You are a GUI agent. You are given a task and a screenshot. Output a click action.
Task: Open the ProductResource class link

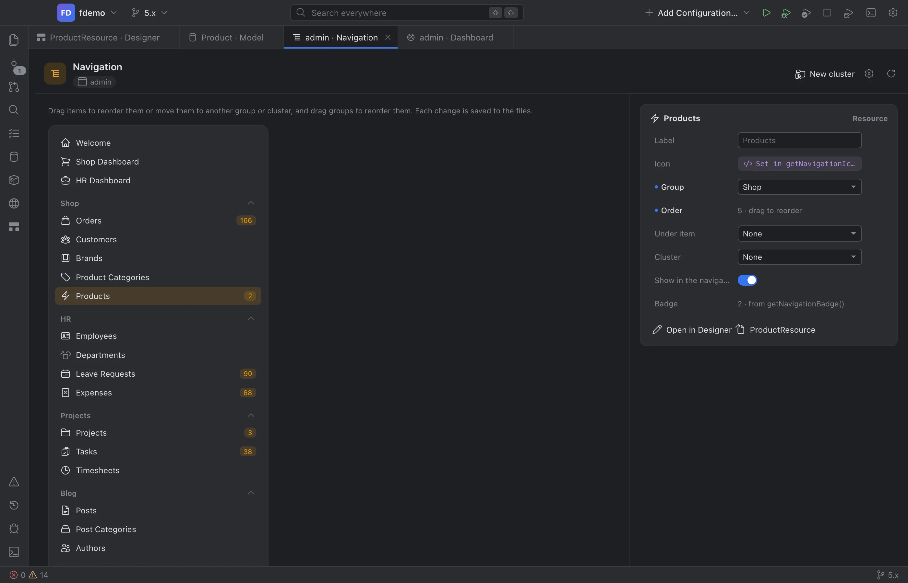[776, 330]
